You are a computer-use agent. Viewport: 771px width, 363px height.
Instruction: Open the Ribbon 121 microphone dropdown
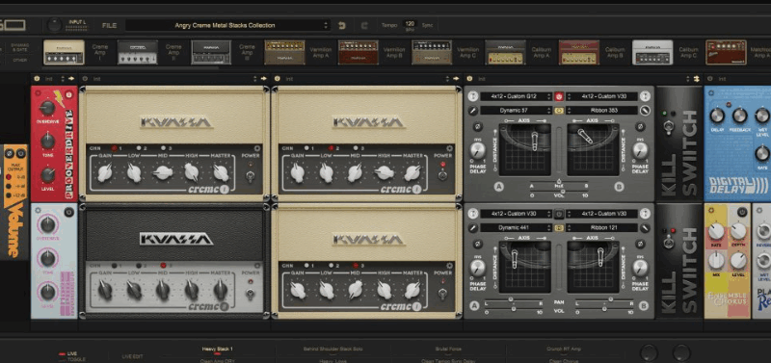pos(601,228)
